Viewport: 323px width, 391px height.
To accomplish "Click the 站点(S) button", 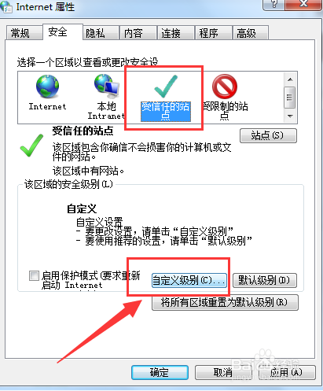I will [268, 135].
